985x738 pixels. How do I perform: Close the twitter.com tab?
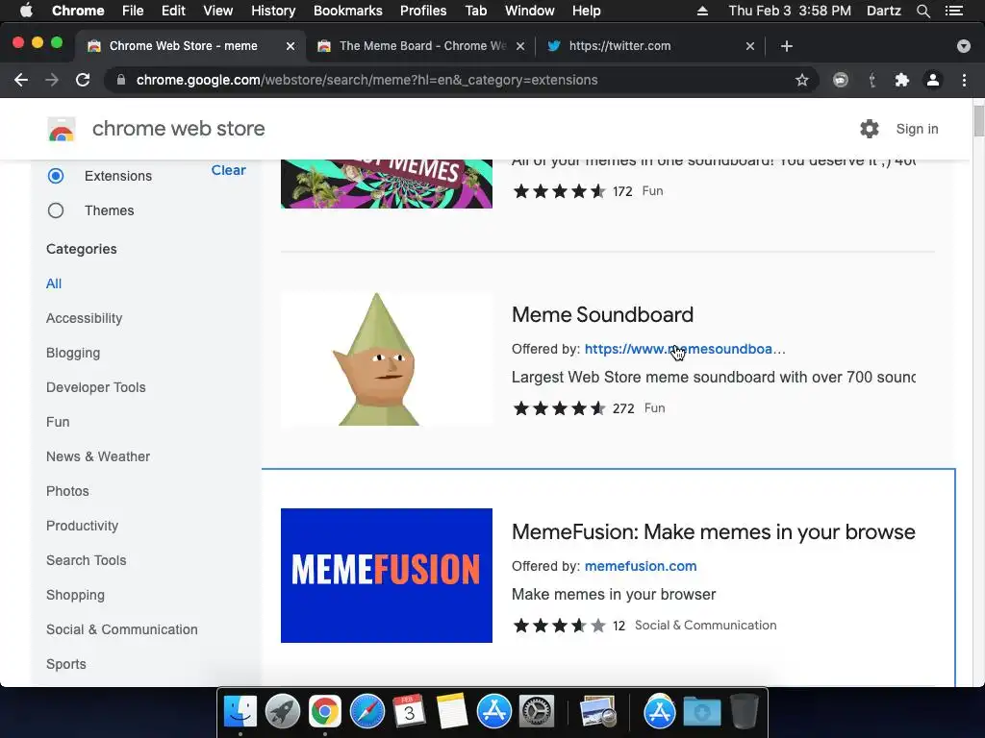click(x=750, y=46)
